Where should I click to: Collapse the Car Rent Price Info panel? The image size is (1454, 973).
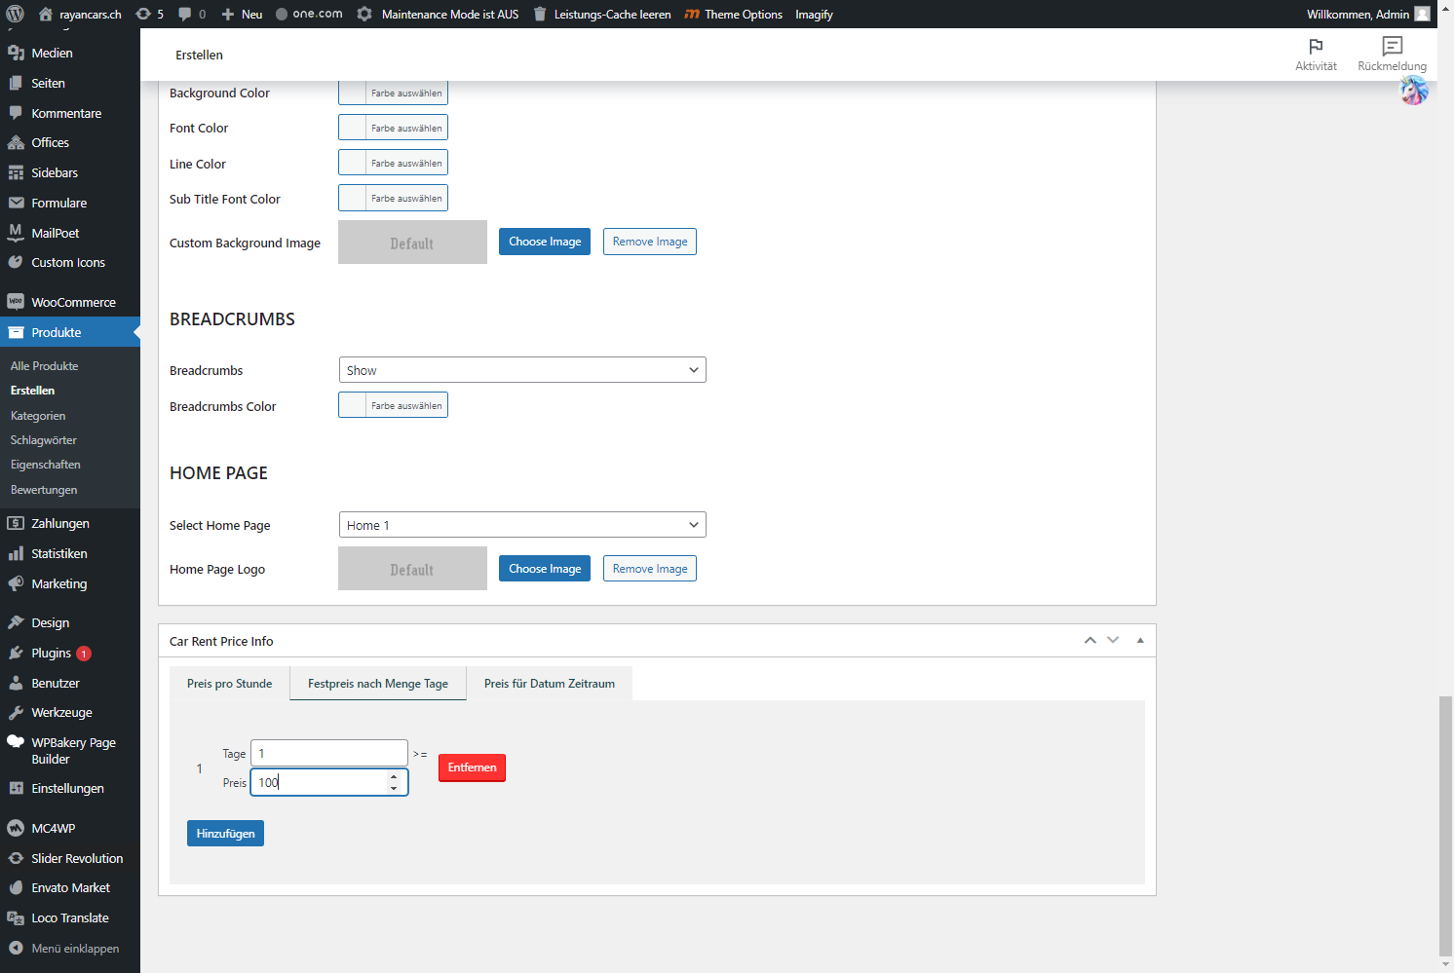click(x=1140, y=640)
